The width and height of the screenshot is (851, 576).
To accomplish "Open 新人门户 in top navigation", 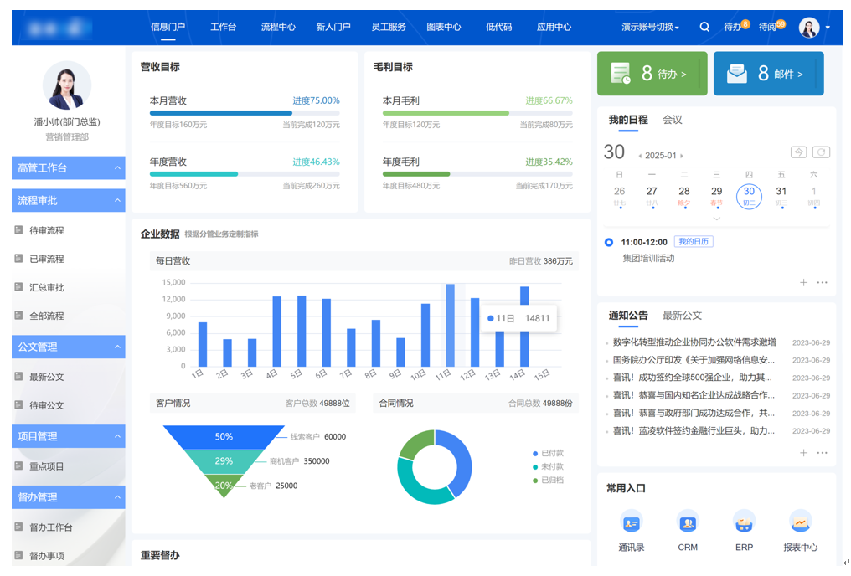I will point(333,27).
